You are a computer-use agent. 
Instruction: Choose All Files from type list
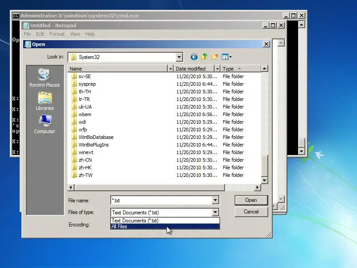coord(165,226)
